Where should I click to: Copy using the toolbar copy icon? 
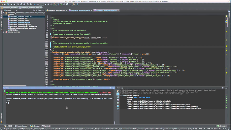(x=21, y=4)
